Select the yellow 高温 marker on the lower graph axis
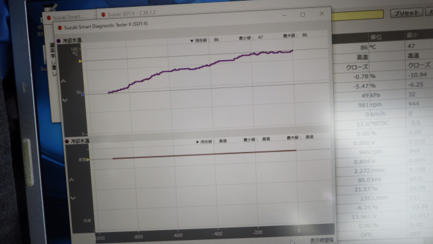This screenshot has width=433, height=244. pyautogui.click(x=88, y=160)
